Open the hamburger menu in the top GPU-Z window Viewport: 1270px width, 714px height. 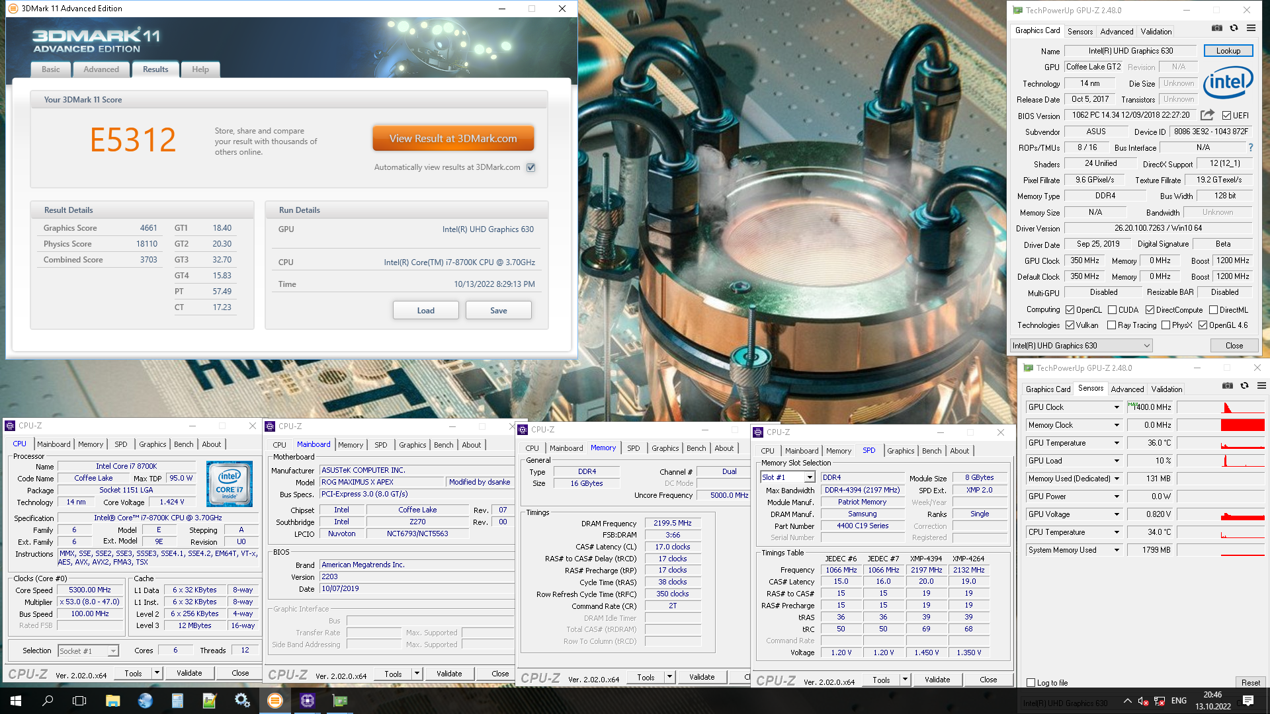(1251, 28)
